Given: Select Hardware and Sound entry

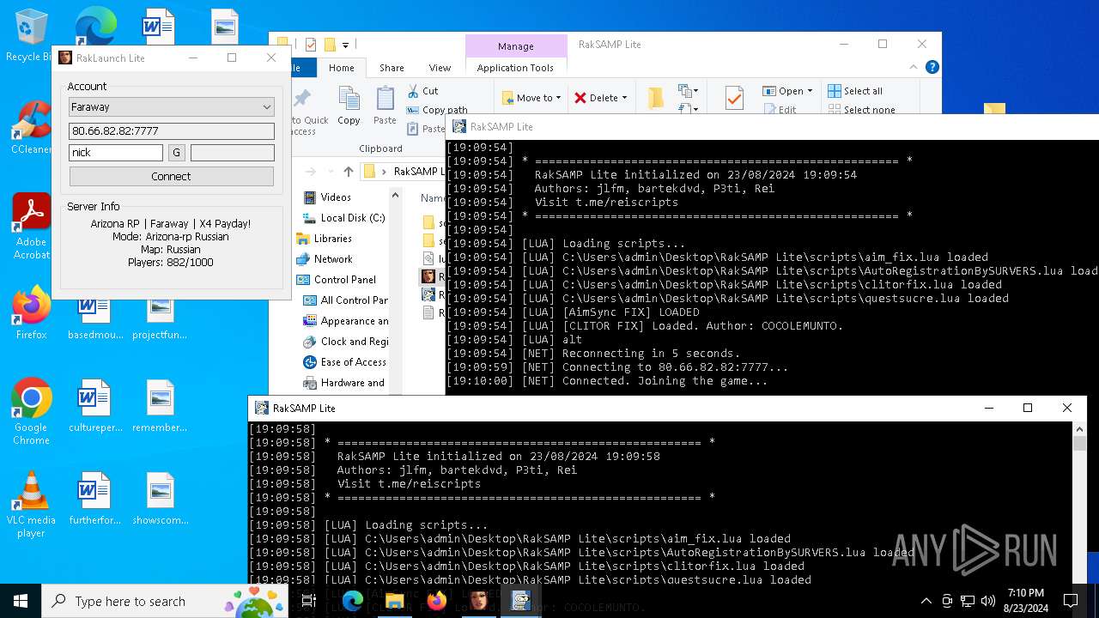Looking at the screenshot, I should (x=345, y=383).
